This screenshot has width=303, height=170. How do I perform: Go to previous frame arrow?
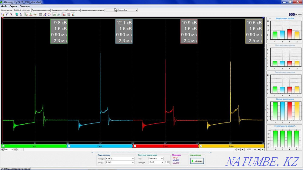click(242, 149)
